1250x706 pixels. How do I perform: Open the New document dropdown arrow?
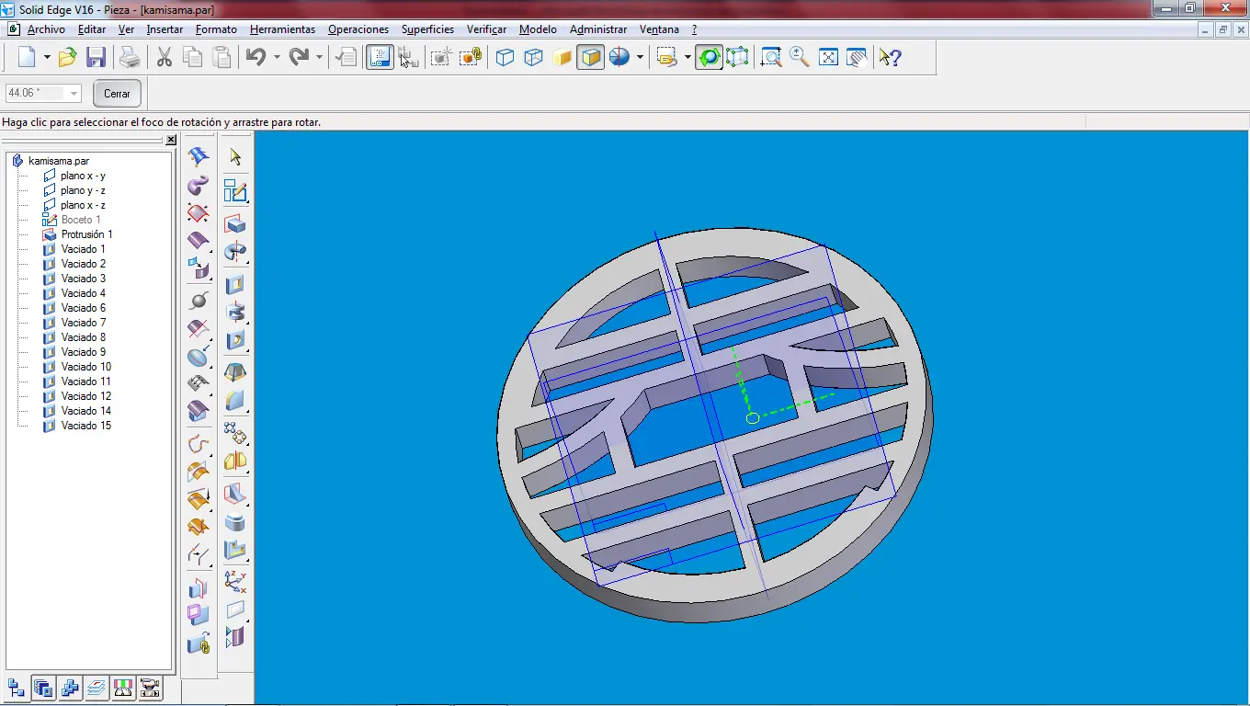(x=46, y=58)
